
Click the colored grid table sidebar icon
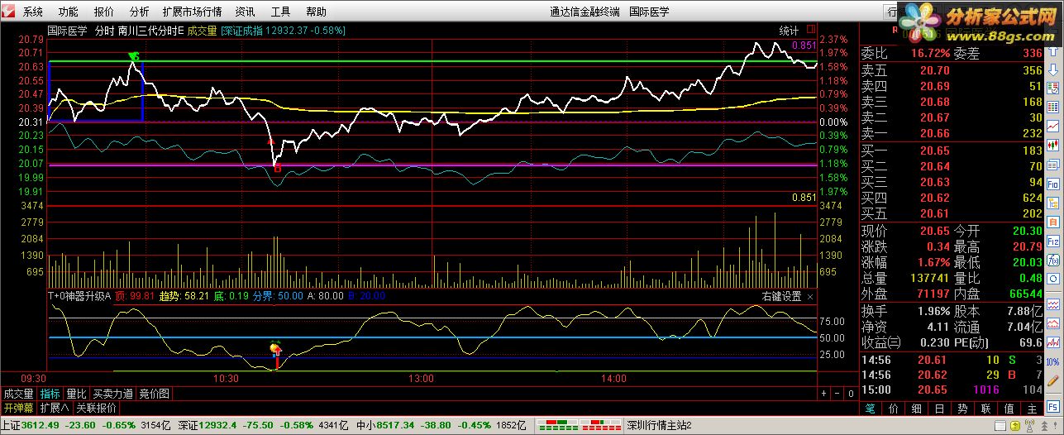pyautogui.click(x=1052, y=107)
